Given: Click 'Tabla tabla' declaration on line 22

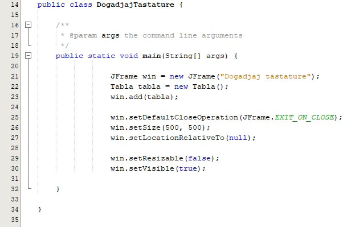Looking at the screenshot, I should [136, 86].
